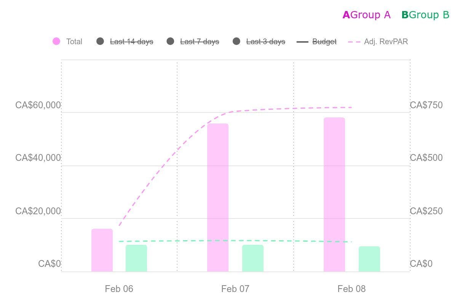The width and height of the screenshot is (457, 305).
Task: Click the Last 14 days legend dot
Action: (x=100, y=42)
